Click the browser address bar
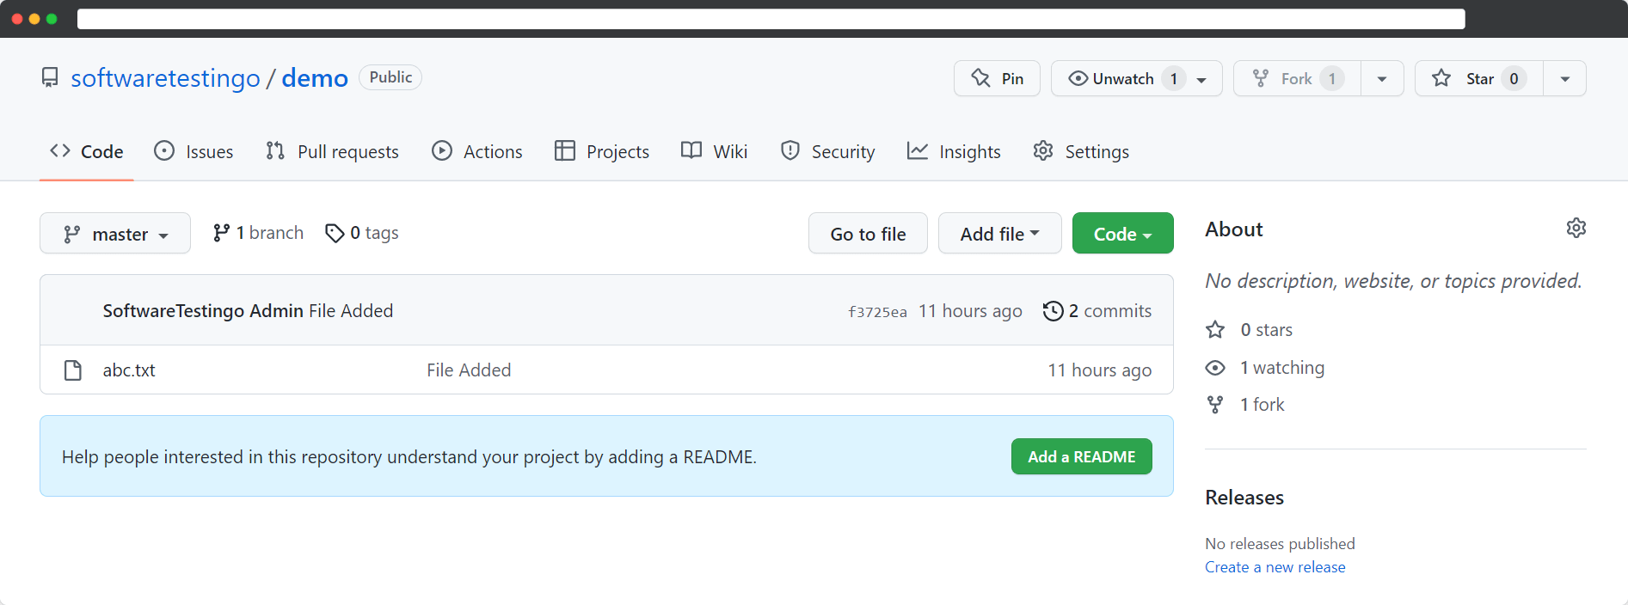The image size is (1628, 605). point(771,19)
